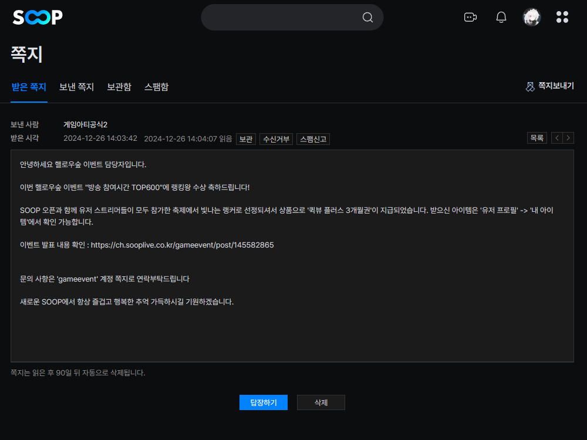587x440 pixels.
Task: Click read time 2024-12-26 14:04:07 읽음
Action: [x=188, y=139]
